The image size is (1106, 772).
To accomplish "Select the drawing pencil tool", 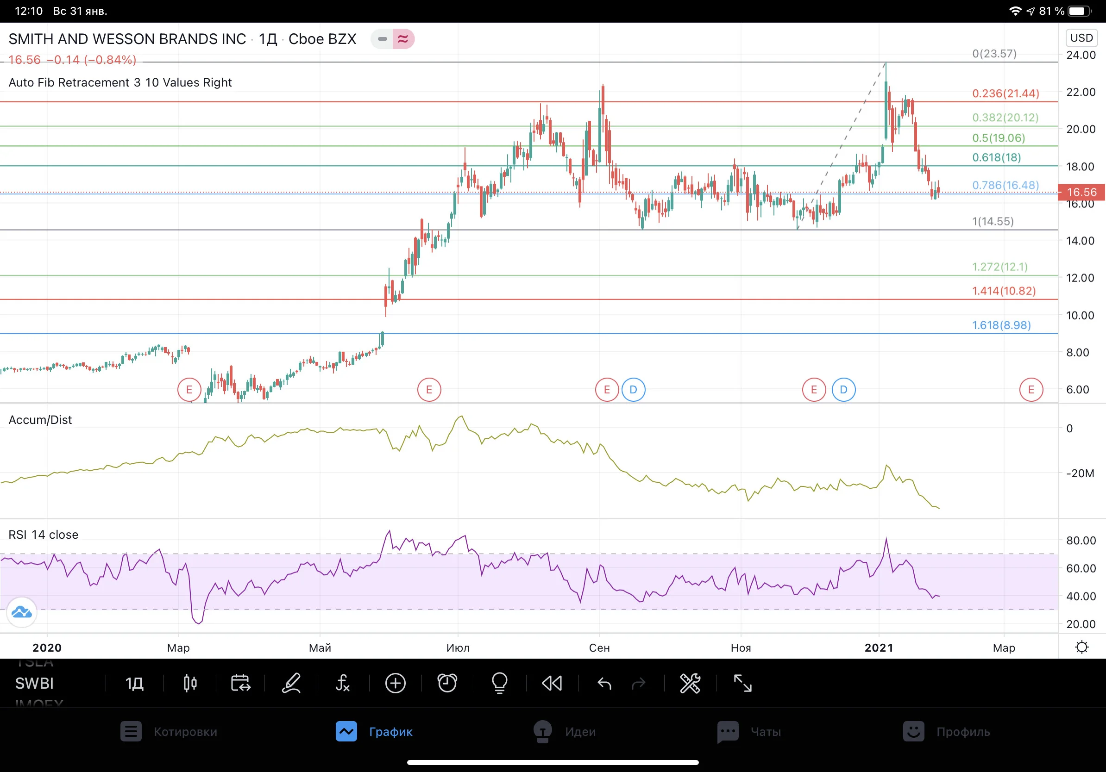I will [x=291, y=683].
